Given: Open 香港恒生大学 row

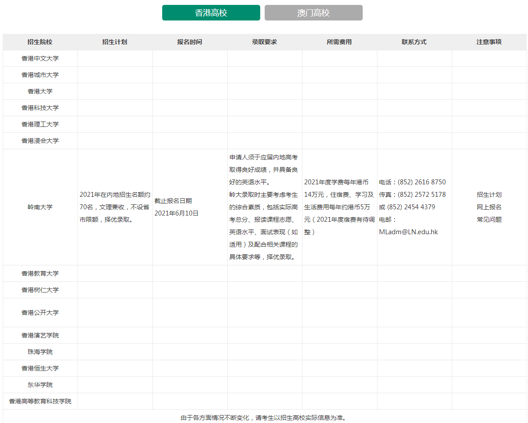Looking at the screenshot, I should [x=40, y=369].
